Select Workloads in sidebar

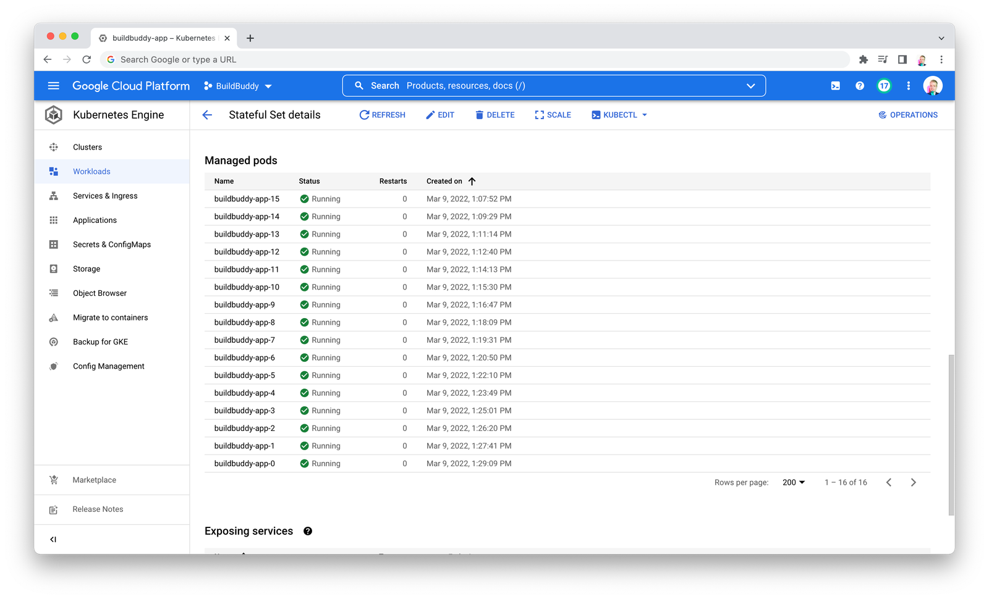(x=112, y=172)
